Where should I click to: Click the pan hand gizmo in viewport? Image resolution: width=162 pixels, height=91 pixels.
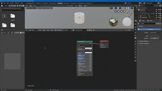[121, 11]
